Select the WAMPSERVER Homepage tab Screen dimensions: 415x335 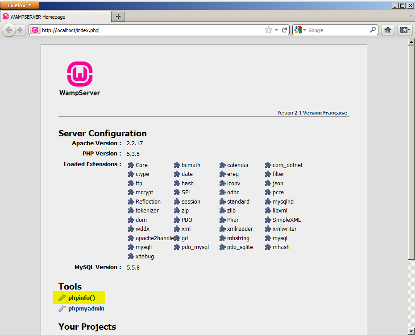[x=56, y=17]
